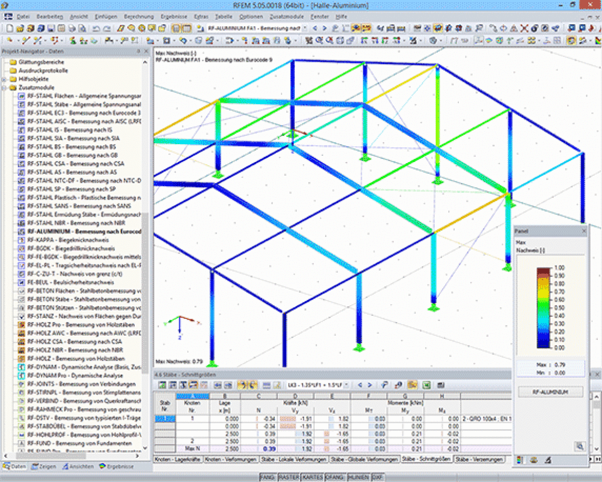Open the Print preview icon
Screen dimensions: 602x482
point(82,28)
